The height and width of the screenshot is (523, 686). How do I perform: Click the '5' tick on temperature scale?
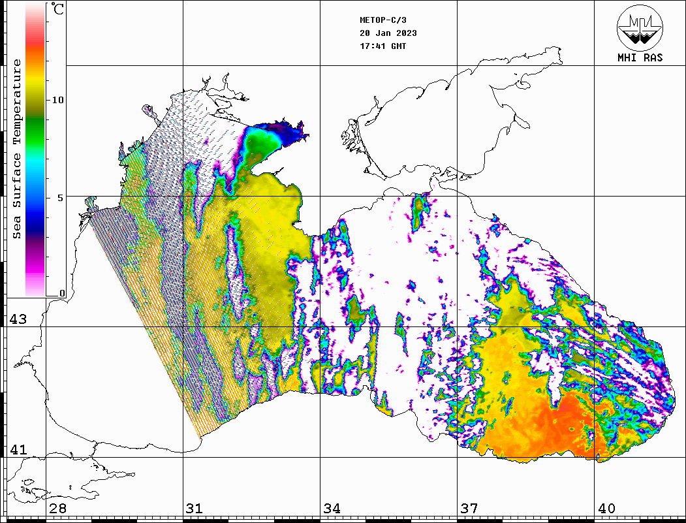[x=61, y=197]
